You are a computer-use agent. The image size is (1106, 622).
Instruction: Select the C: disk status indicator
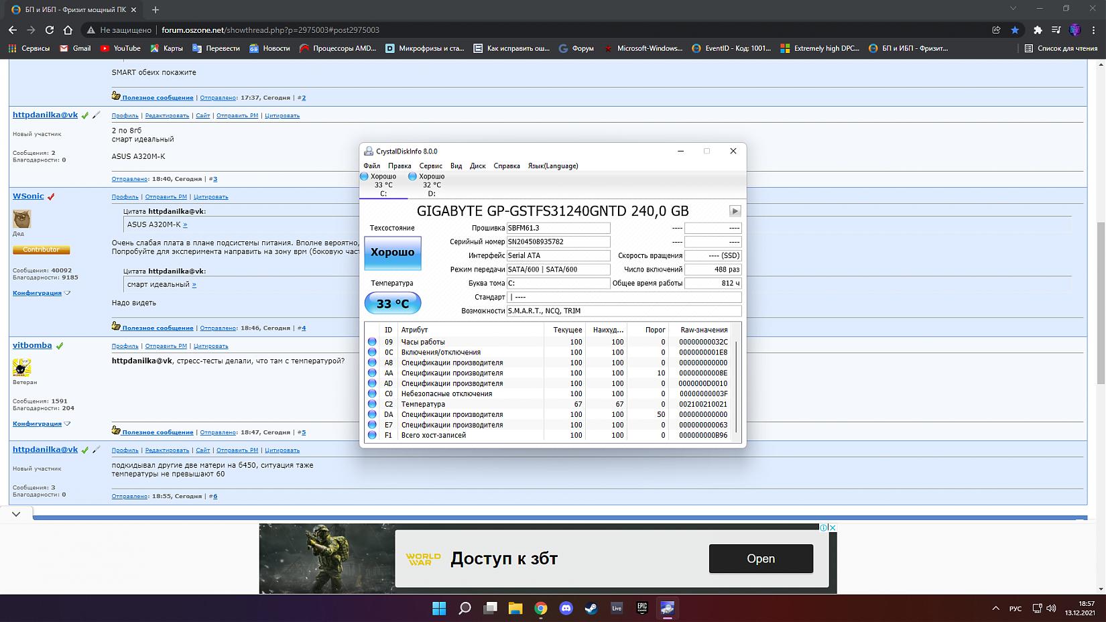click(x=383, y=184)
